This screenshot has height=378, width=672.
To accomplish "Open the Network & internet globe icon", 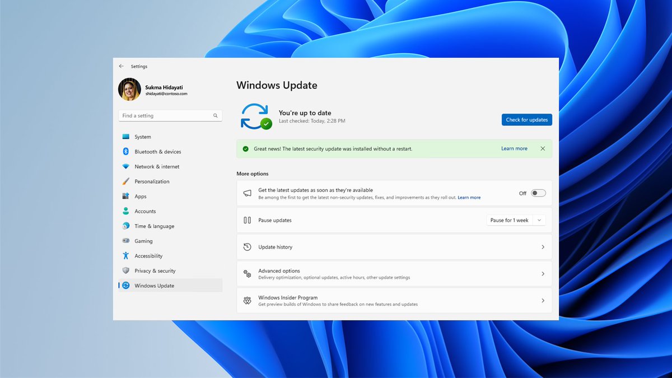I will point(126,166).
